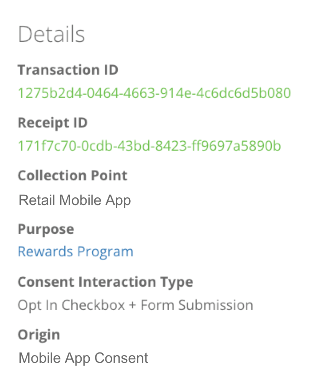The width and height of the screenshot is (312, 374).
Task: Click the origin value under Origin
Action: [x=83, y=358]
